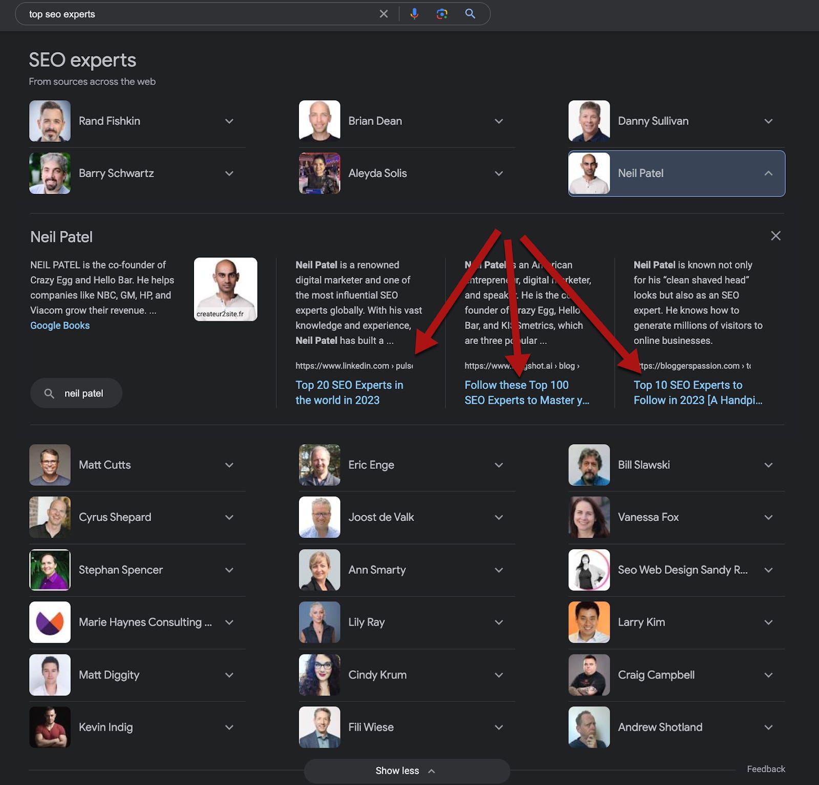Click Cindy Krum's photo thumbnail
This screenshot has height=785, width=819.
click(319, 674)
